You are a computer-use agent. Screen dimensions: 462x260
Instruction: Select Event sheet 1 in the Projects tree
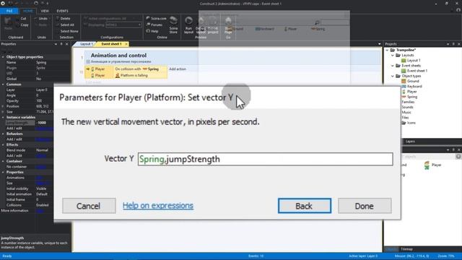tap(414, 71)
